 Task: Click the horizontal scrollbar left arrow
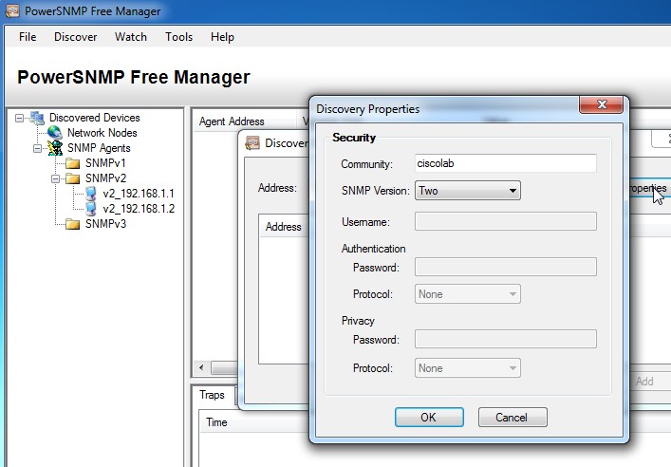(x=201, y=367)
